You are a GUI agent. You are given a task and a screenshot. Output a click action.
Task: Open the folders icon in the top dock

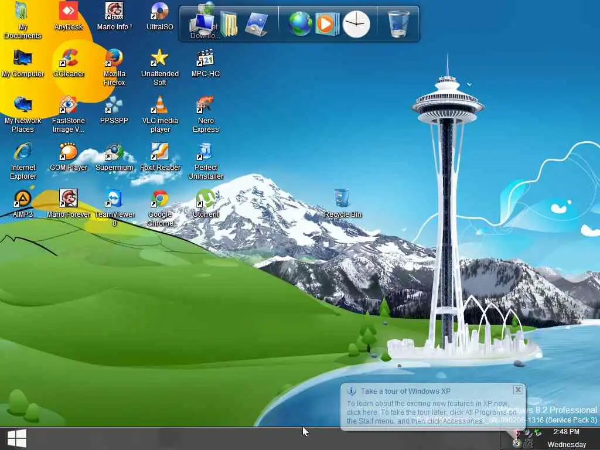coord(229,24)
